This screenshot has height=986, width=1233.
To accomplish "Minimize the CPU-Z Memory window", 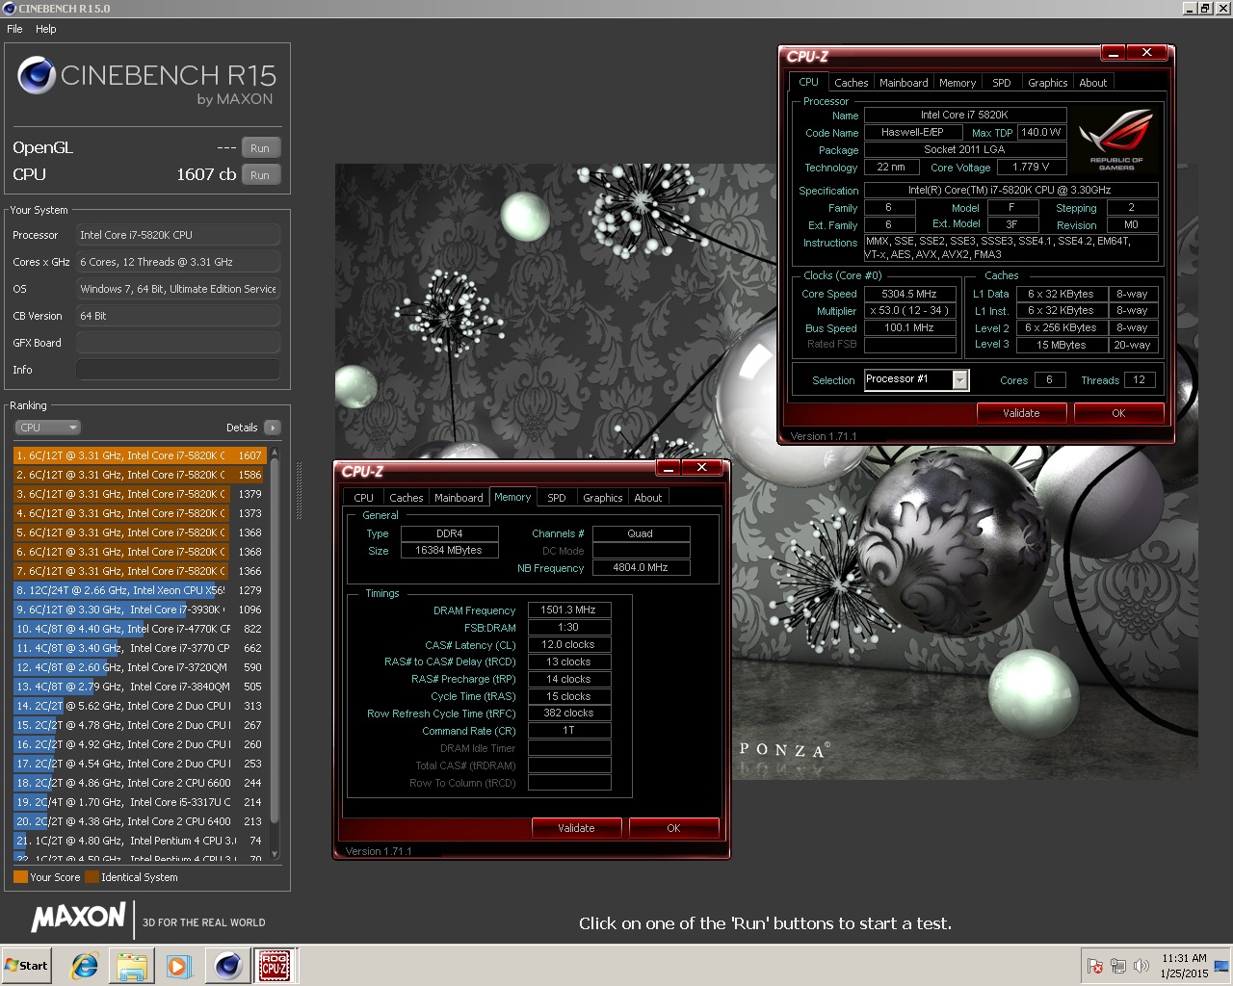I will (x=668, y=467).
